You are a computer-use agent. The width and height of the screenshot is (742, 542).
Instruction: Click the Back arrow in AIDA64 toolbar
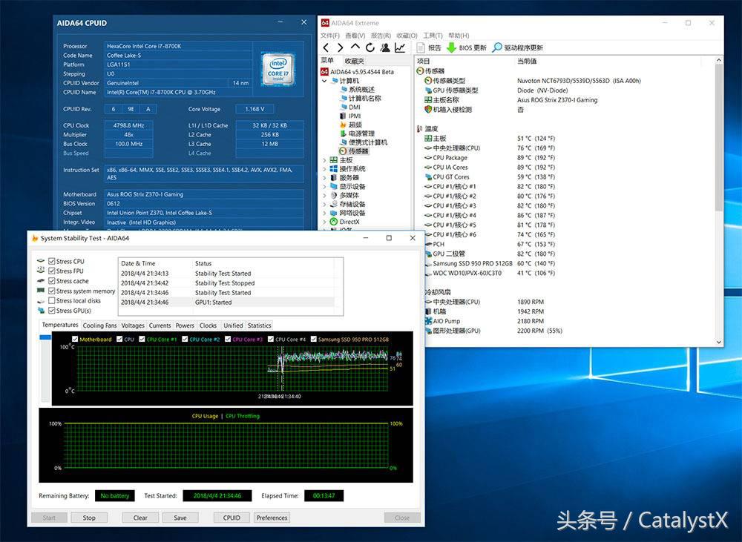(x=326, y=47)
